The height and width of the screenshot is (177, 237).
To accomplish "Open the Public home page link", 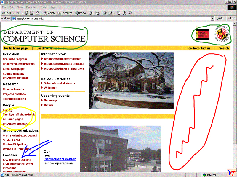I will tap(16, 48).
